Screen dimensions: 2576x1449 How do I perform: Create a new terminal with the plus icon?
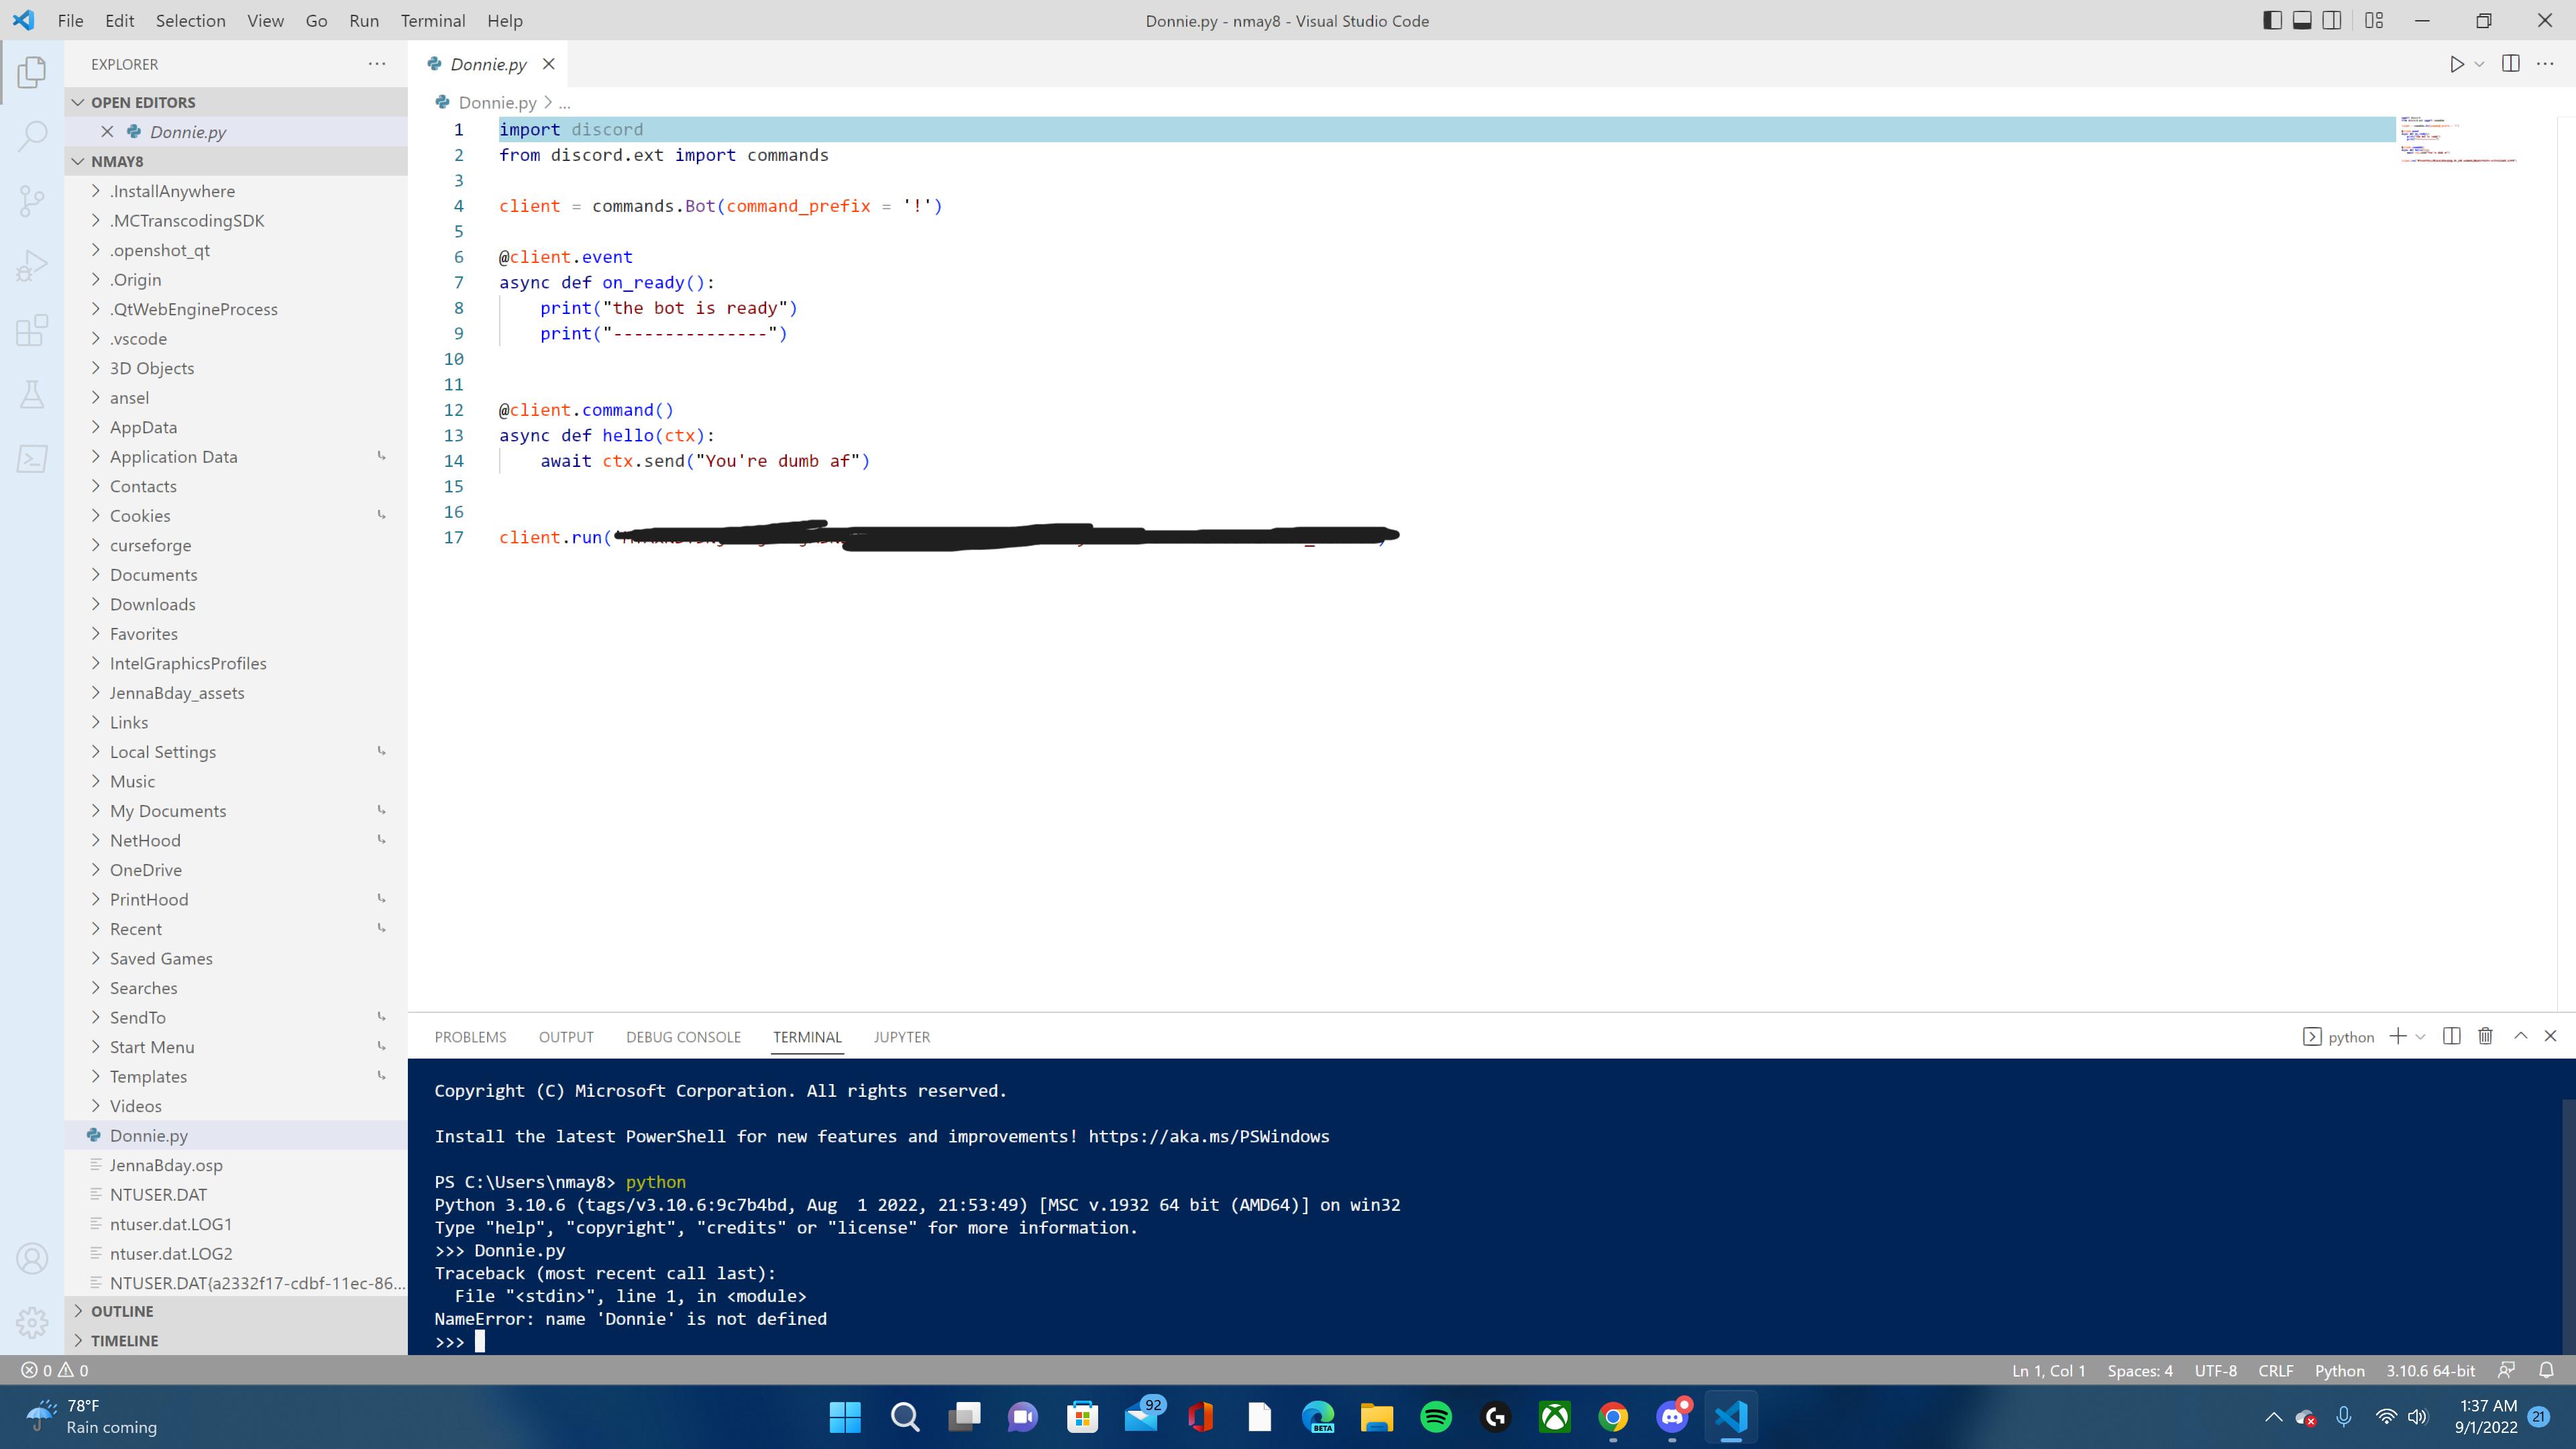point(2398,1036)
